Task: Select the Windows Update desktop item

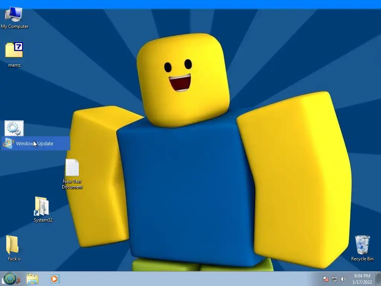Action: pyautogui.click(x=36, y=143)
